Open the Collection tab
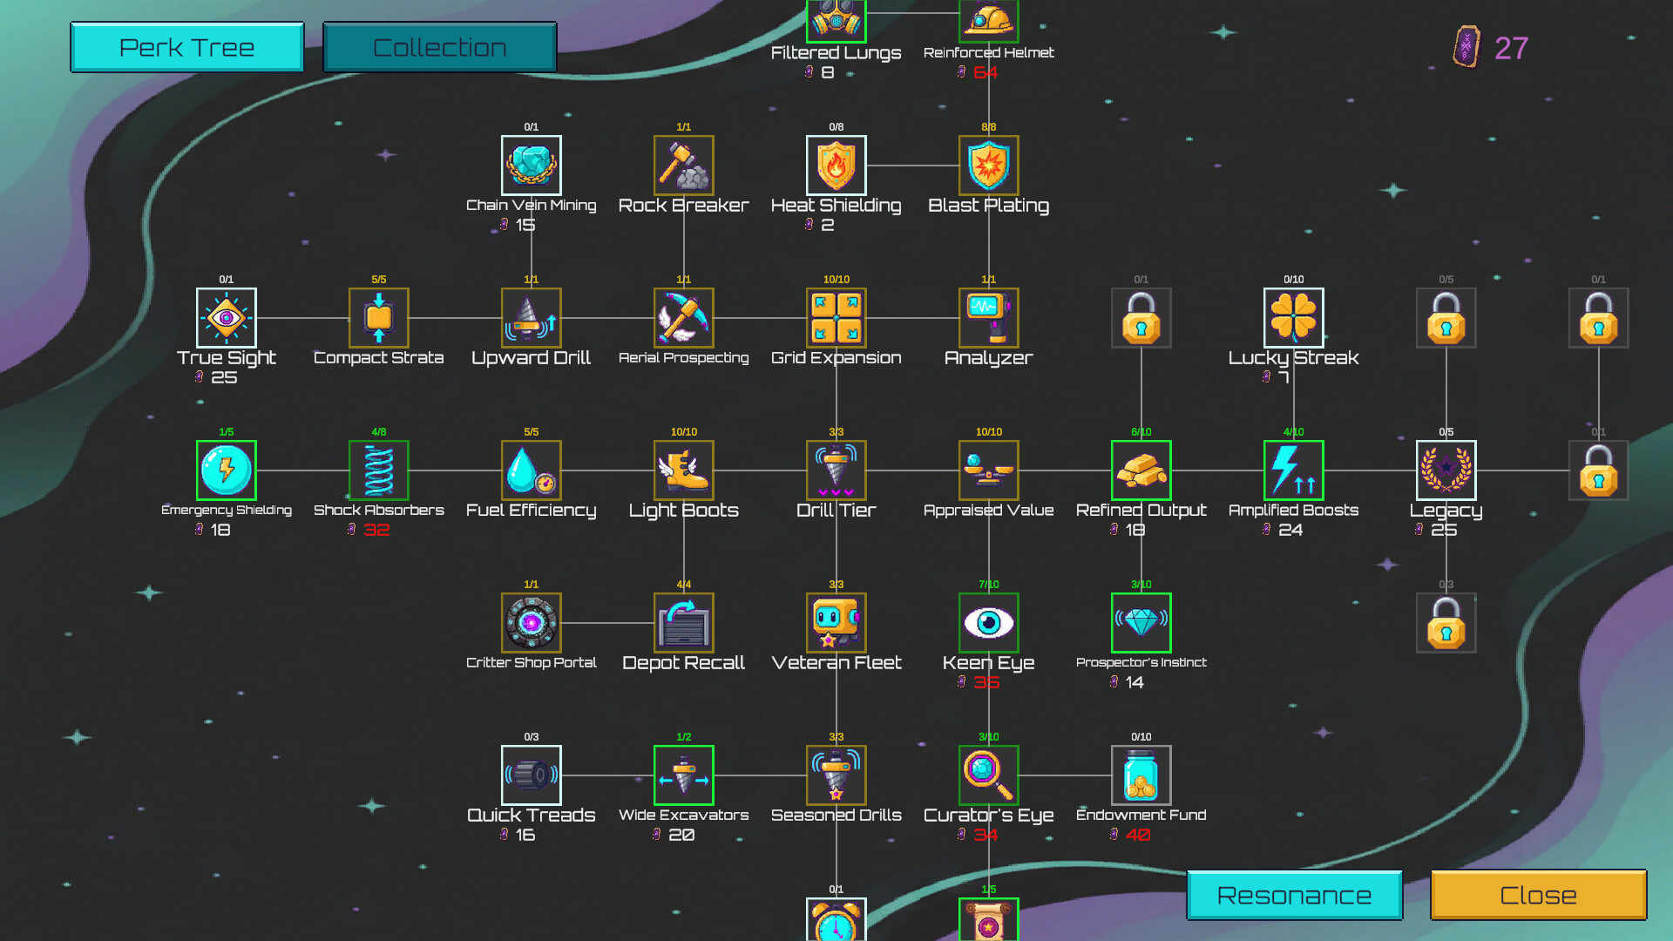The image size is (1673, 941). [440, 47]
